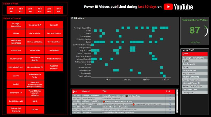Click link icon for Building A Data Driven Organization
Screen dimensions: 211x117
tap(170, 107)
